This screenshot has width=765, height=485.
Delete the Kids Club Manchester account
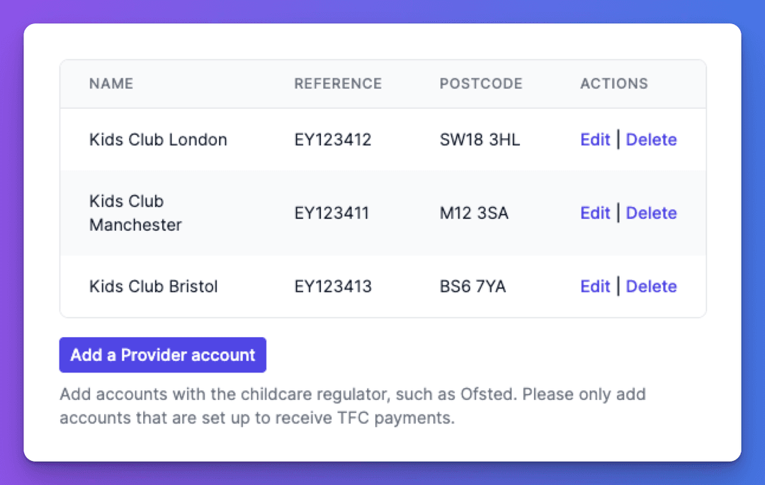[x=651, y=212]
